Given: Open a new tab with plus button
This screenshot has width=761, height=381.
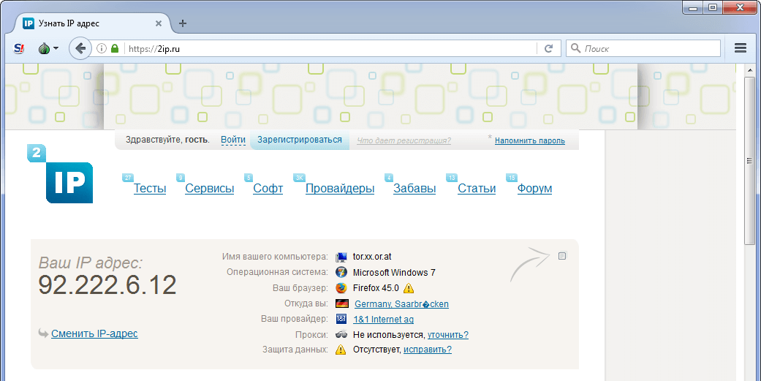Looking at the screenshot, I should [183, 23].
